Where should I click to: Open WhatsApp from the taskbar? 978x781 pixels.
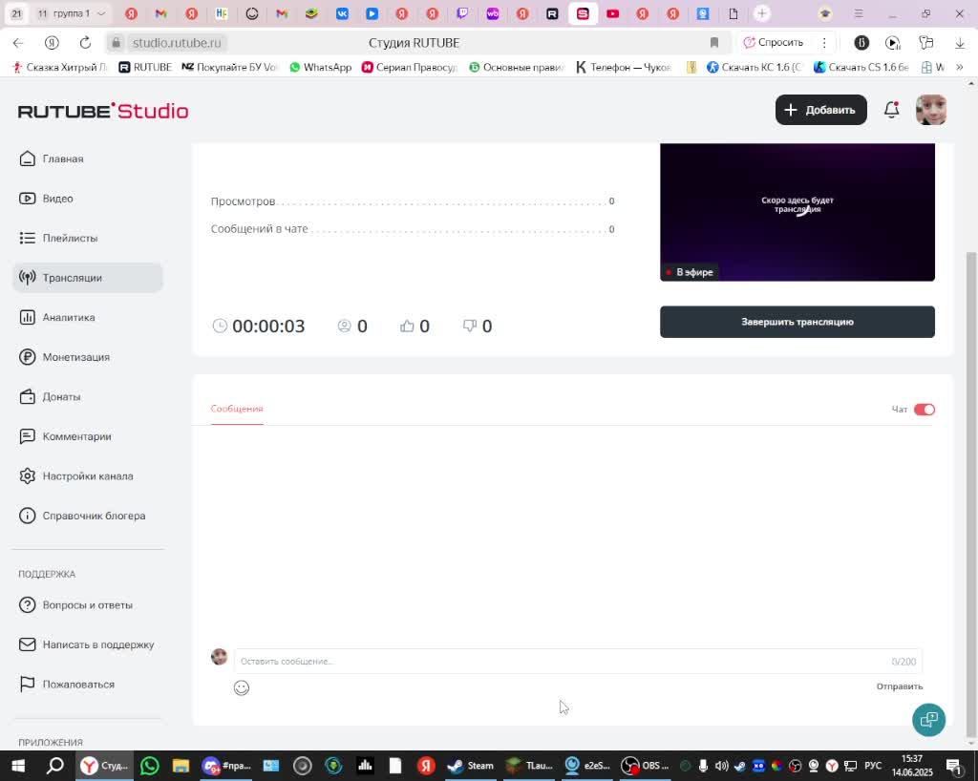coord(150,766)
